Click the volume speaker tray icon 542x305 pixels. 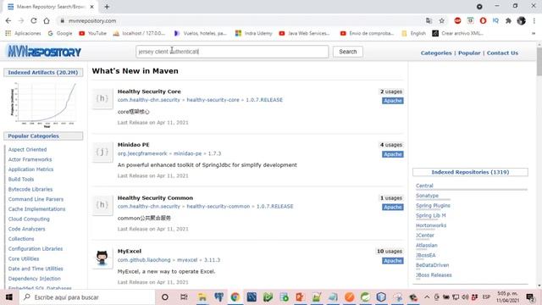coord(465,297)
